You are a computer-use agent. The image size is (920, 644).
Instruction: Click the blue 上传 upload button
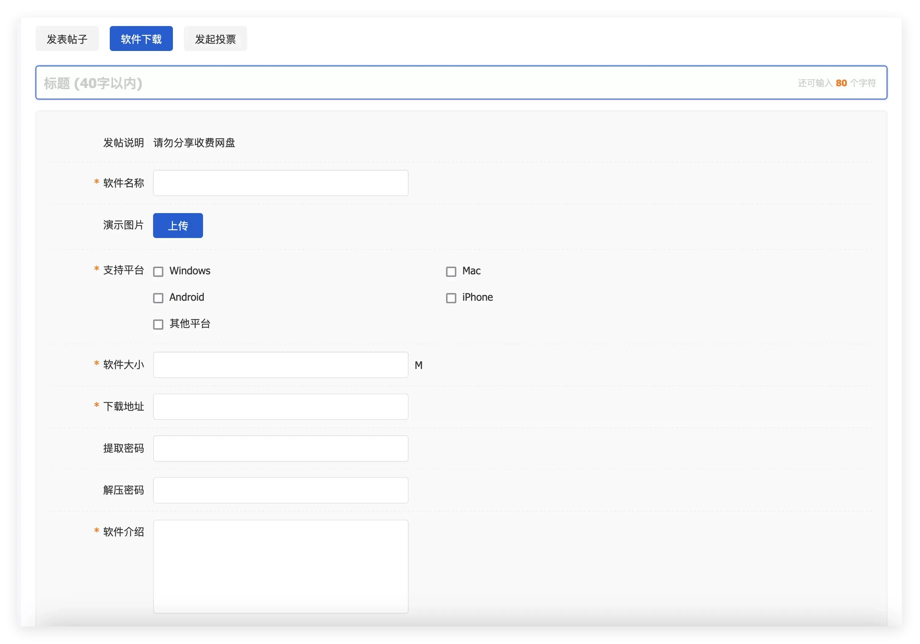point(178,225)
